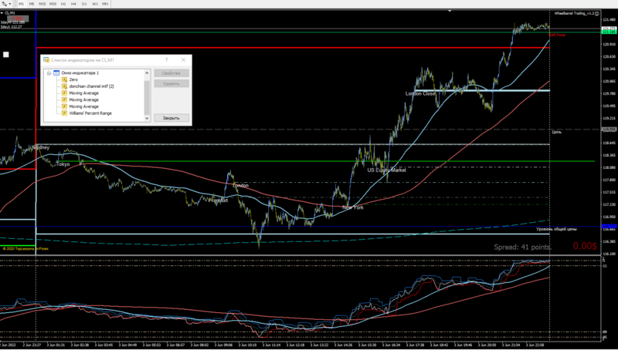Click the indicator list dialog title icon
The image size is (618, 350).
pos(46,60)
